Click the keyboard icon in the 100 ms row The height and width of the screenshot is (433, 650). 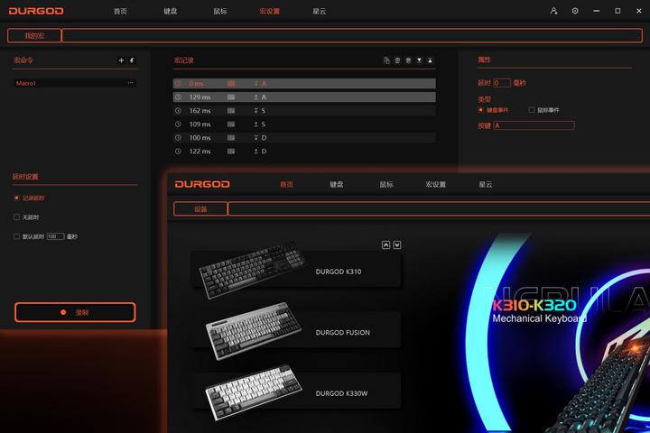tap(231, 137)
